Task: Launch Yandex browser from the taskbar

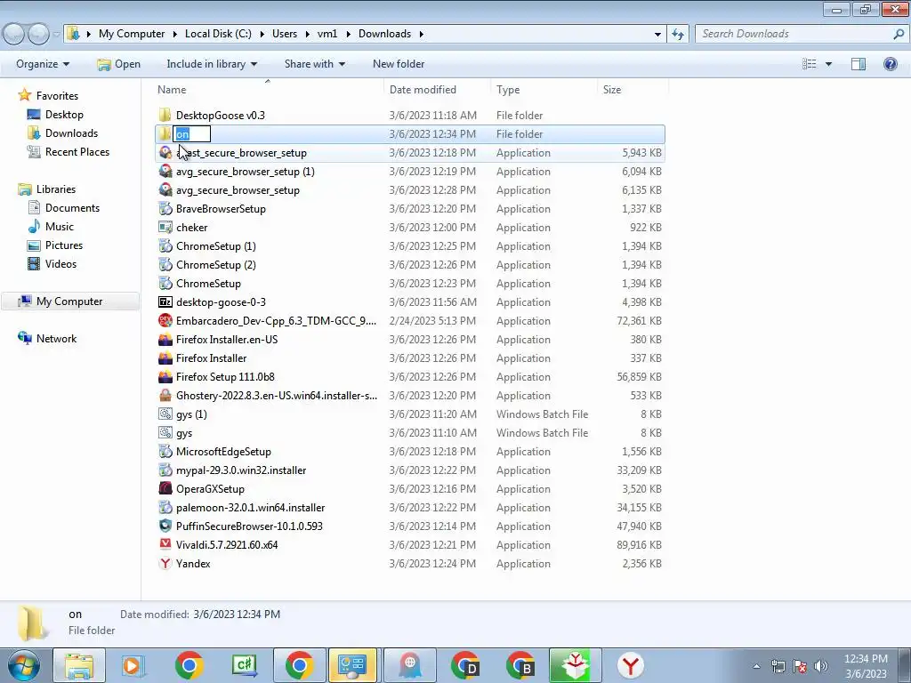Action: pyautogui.click(x=630, y=665)
